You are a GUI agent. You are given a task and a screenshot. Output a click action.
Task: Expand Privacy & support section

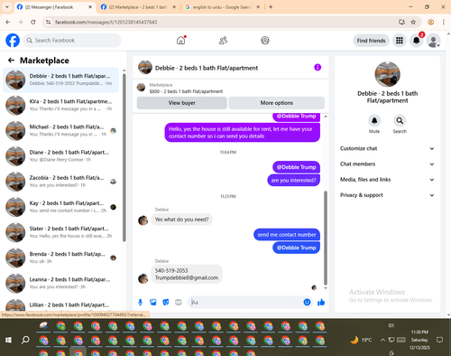387,195
